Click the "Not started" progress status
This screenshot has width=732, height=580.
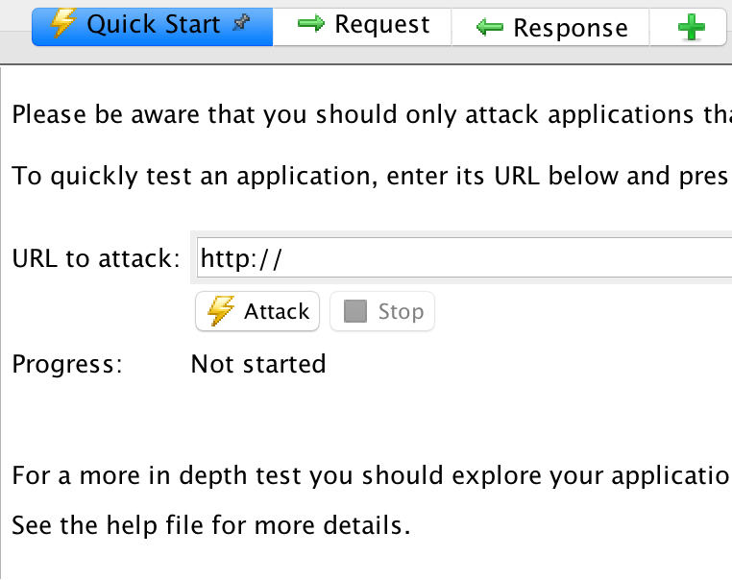[258, 364]
